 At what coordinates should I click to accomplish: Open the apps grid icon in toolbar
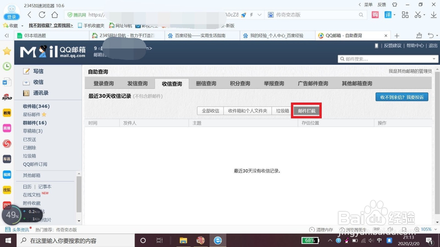pyautogui.click(x=405, y=15)
